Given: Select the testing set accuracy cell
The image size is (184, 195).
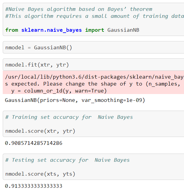Looking at the screenshot, I should click(94, 167).
